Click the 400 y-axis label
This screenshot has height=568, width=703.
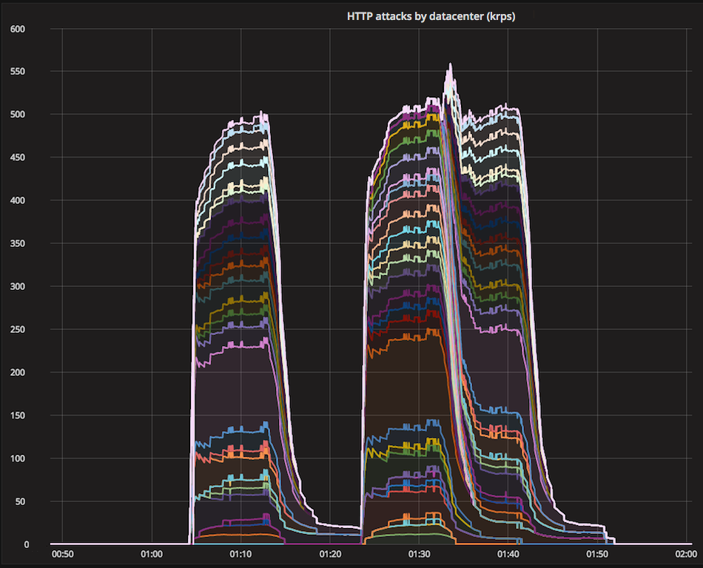pyautogui.click(x=18, y=200)
